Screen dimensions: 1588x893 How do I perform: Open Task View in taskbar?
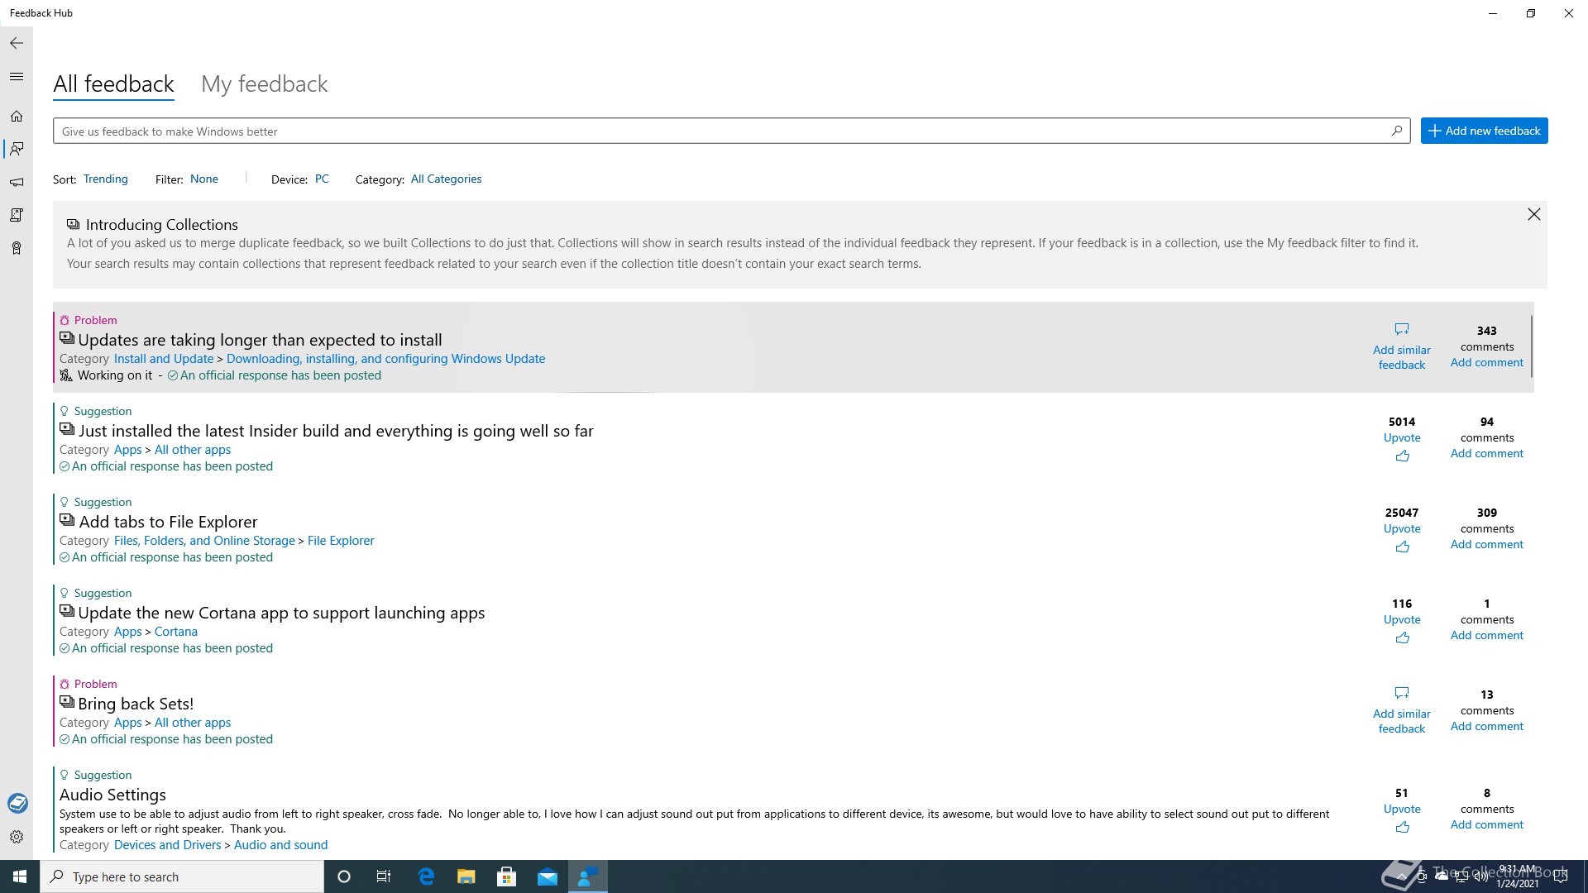tap(384, 876)
